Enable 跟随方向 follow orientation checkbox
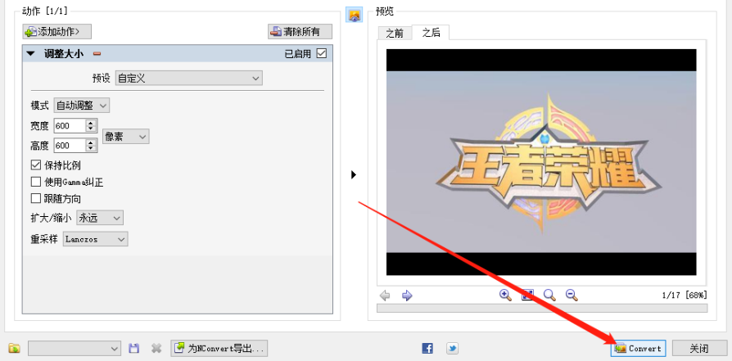 pyautogui.click(x=36, y=198)
